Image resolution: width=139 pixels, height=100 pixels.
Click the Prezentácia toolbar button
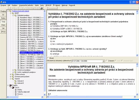pyautogui.click(x=52, y=8)
